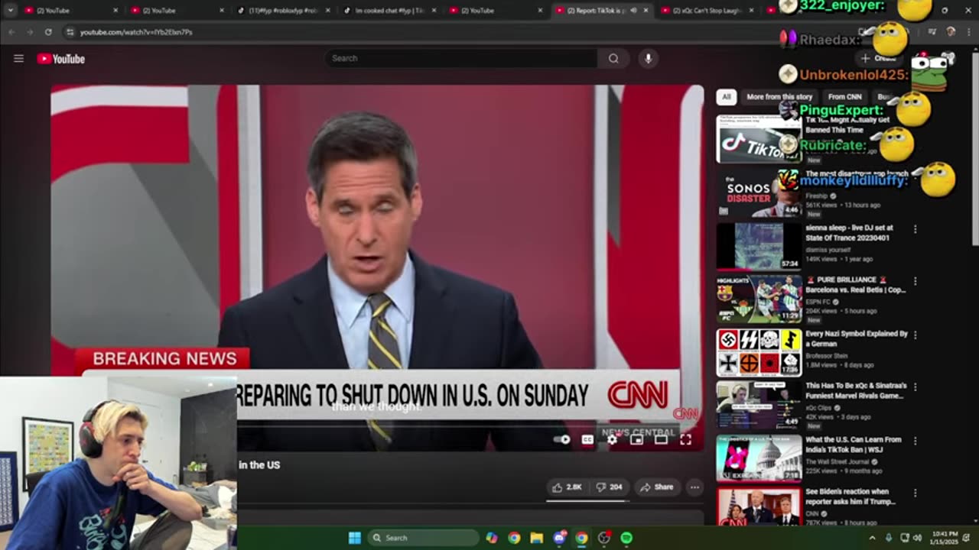979x550 pixels.
Task: Open 'What the U.S. Can Learn' WSJ video
Action: coord(854,445)
